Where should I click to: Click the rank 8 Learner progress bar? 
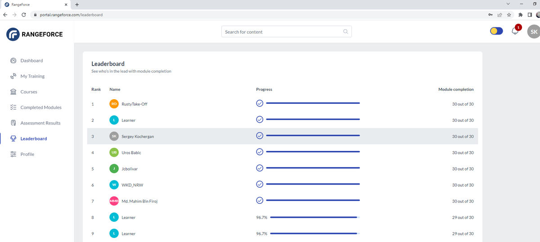tap(315, 217)
